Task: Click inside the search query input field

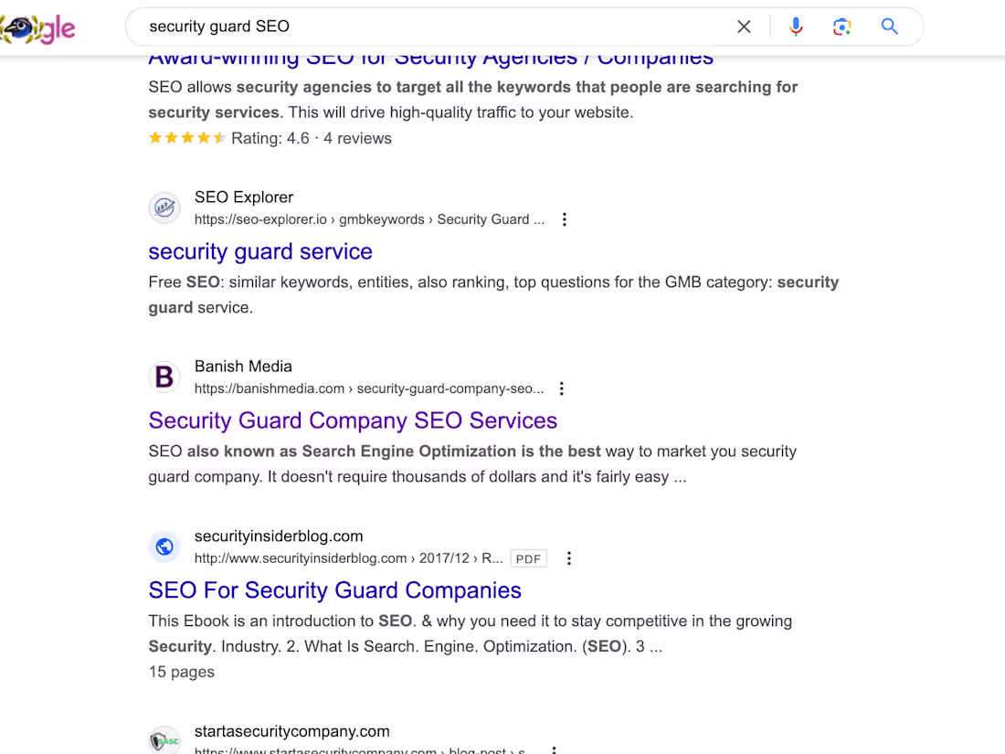Action: (365, 27)
